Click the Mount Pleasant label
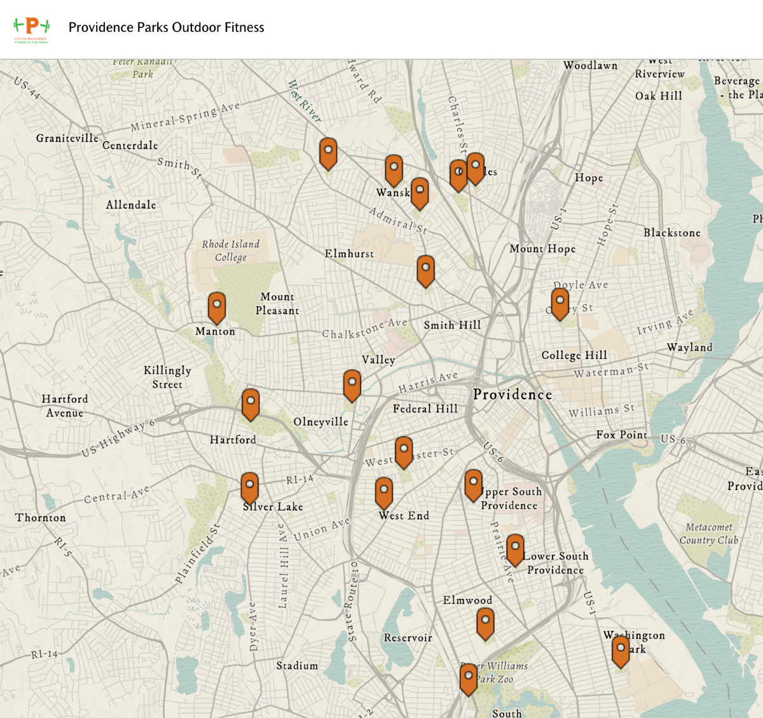 277,304
